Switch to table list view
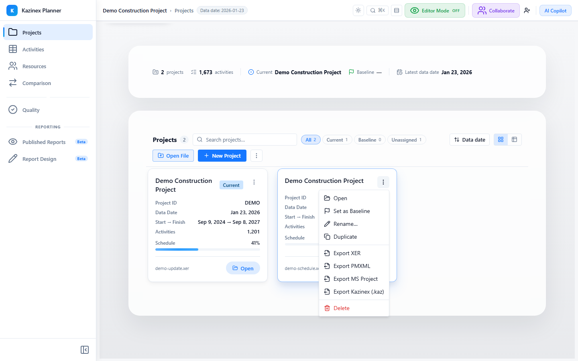Screen dimensions: 578x361 click(x=515, y=140)
